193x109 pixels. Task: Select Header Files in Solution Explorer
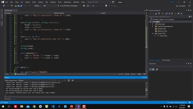[x=162, y=29]
